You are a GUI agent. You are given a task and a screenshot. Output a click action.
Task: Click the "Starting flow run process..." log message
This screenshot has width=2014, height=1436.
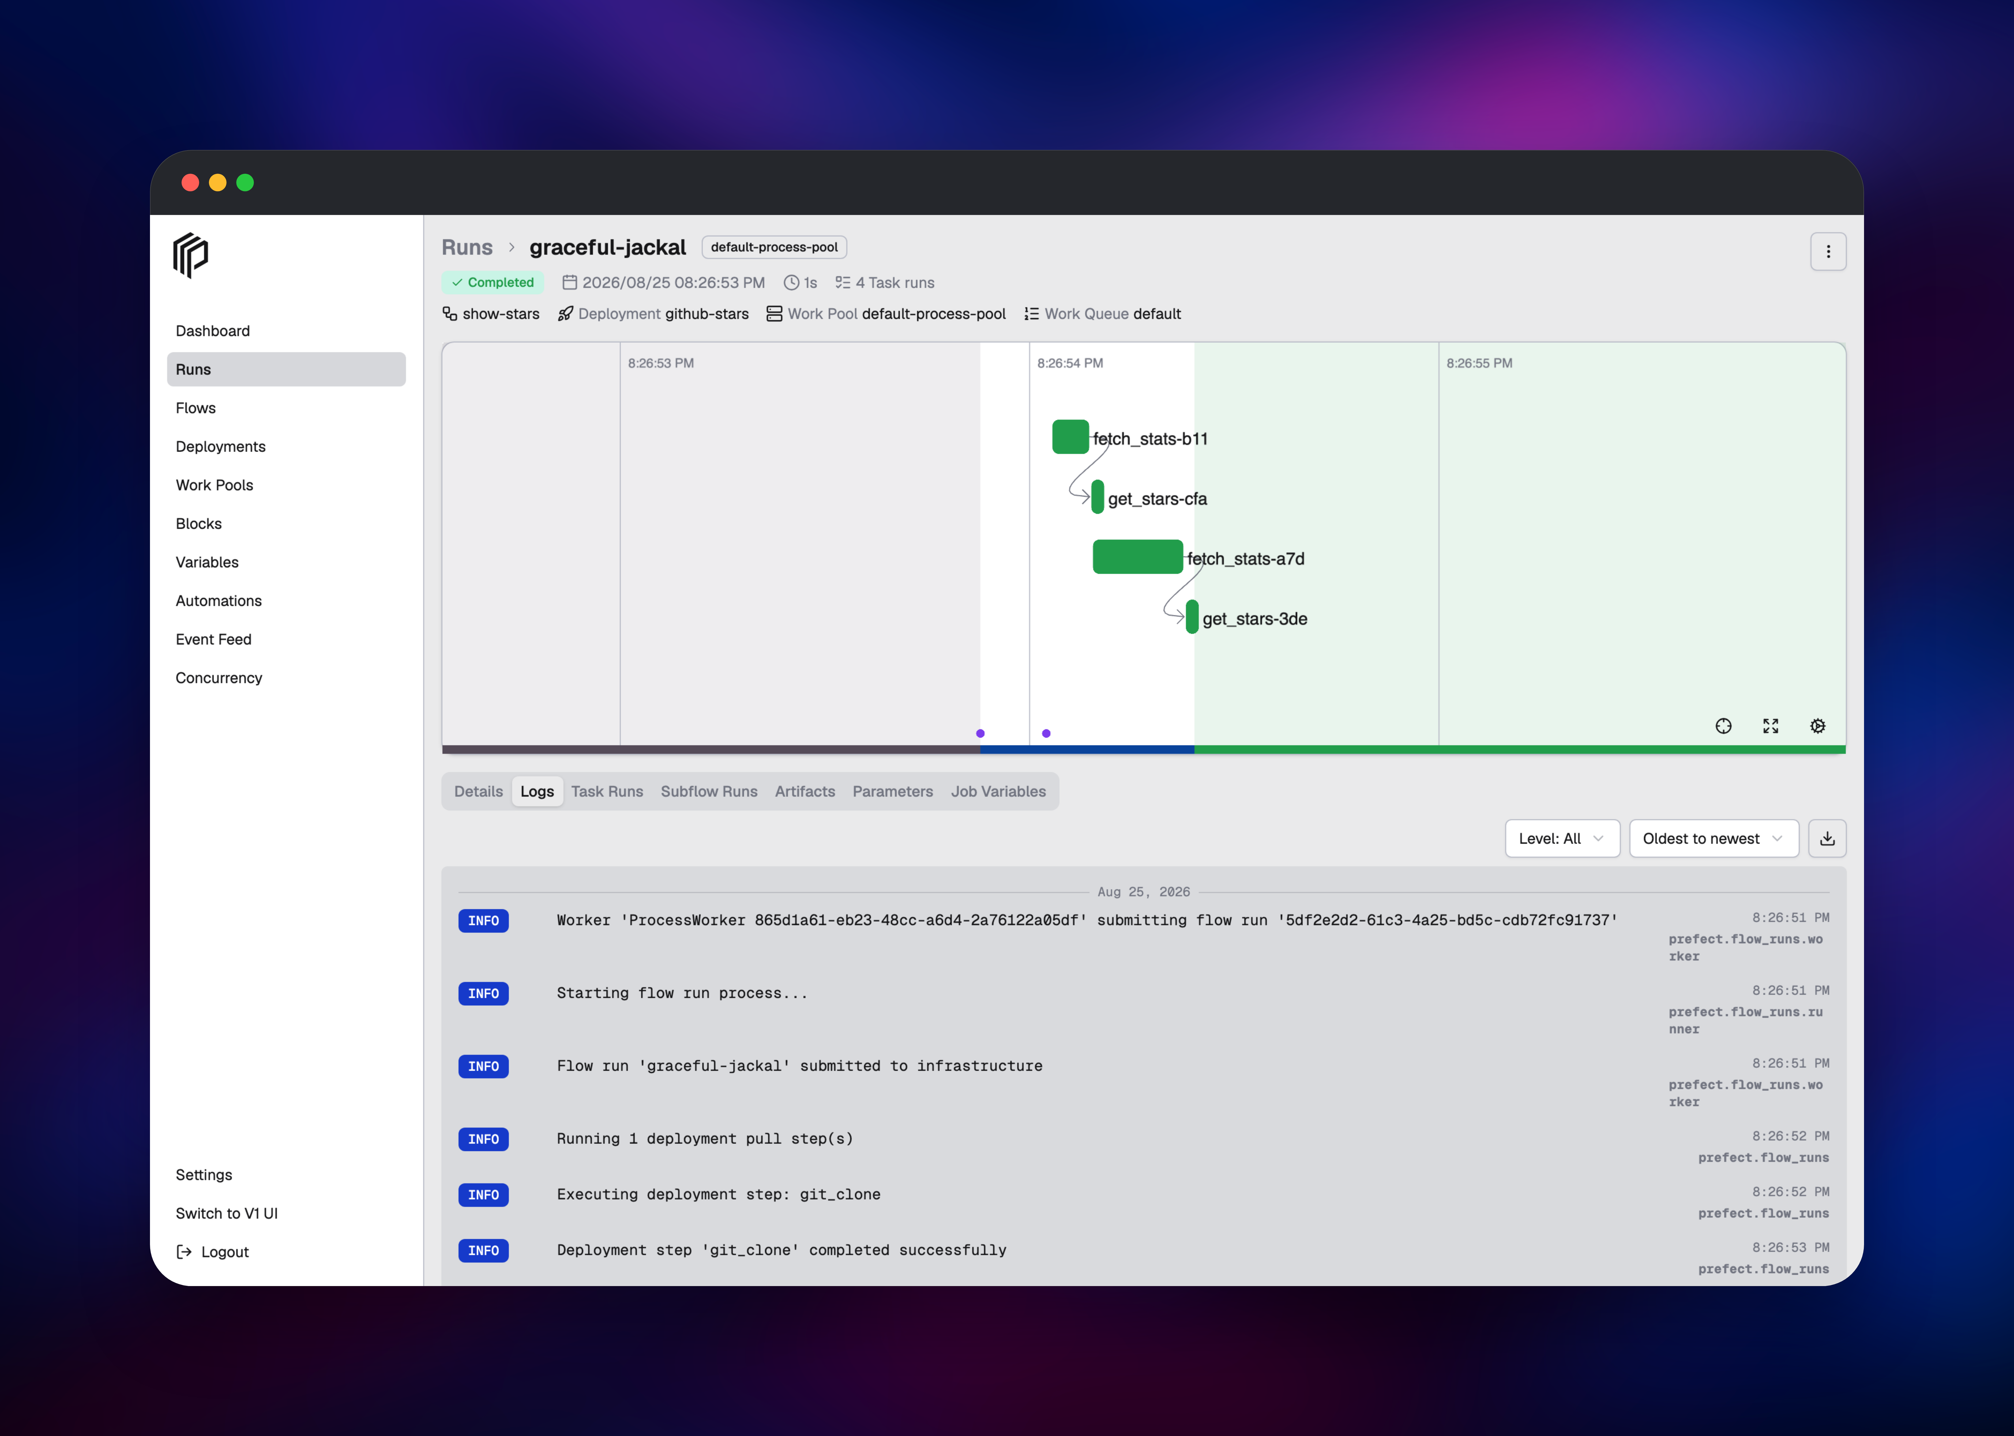pyautogui.click(x=682, y=993)
